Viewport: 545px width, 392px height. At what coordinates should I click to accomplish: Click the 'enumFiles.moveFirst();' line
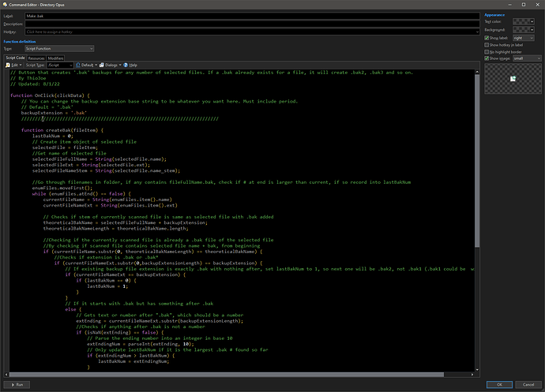[62, 188]
